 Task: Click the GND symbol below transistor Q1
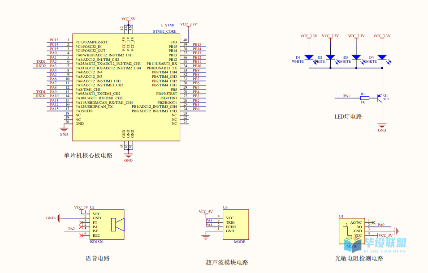click(x=382, y=127)
